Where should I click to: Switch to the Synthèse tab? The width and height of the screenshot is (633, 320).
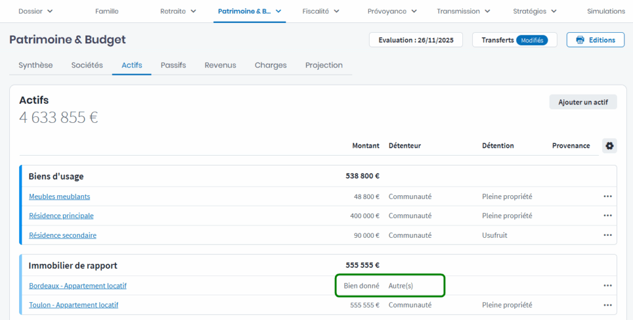35,65
